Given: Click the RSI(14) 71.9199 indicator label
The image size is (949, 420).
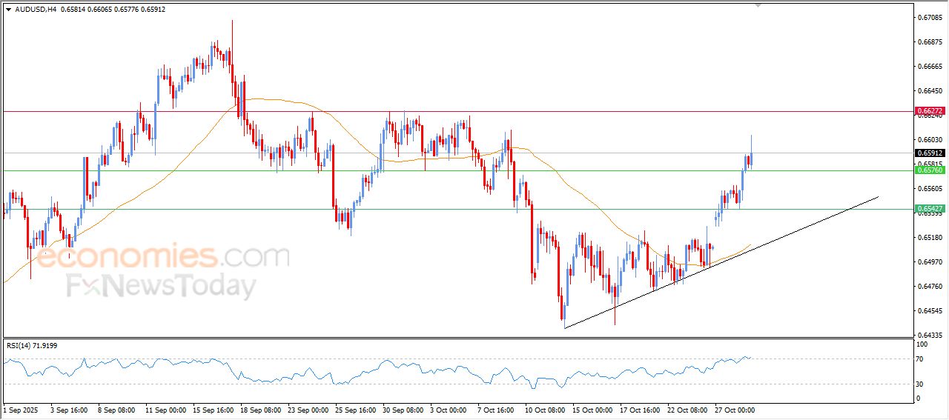Looking at the screenshot, I should click(32, 345).
